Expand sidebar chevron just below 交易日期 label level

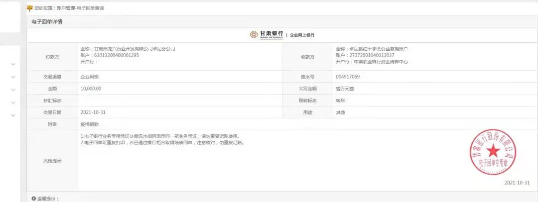click(13, 115)
